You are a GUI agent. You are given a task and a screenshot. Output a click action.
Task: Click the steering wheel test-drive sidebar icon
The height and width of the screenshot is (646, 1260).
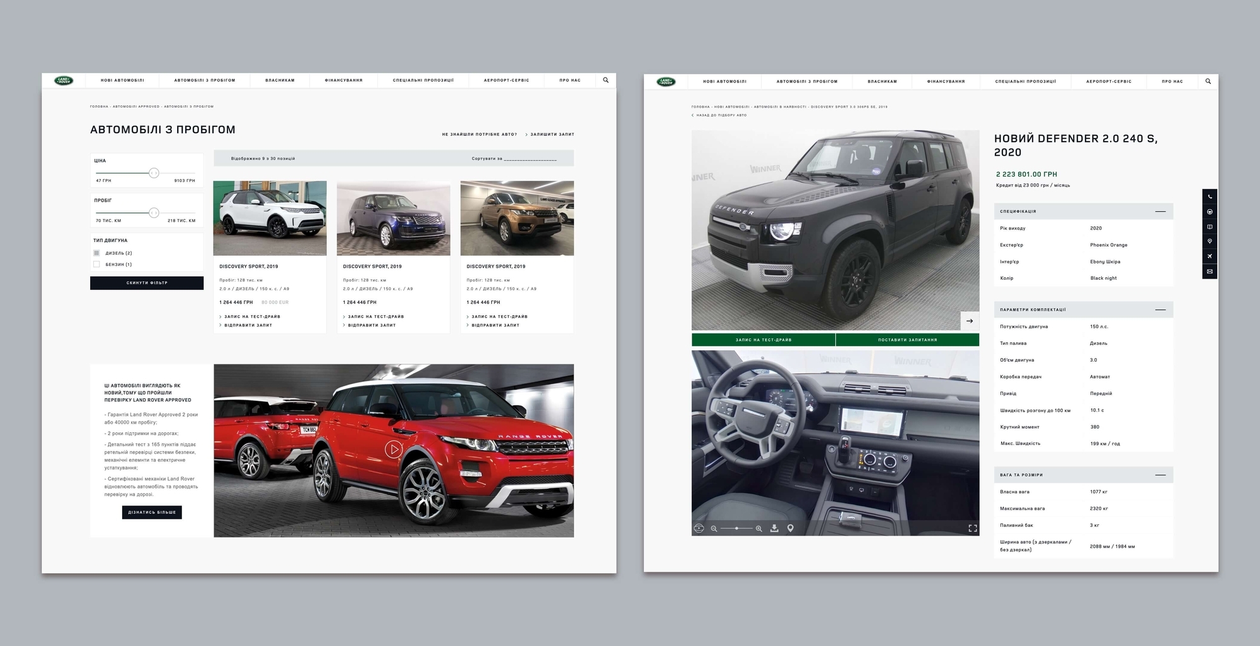click(x=1210, y=212)
